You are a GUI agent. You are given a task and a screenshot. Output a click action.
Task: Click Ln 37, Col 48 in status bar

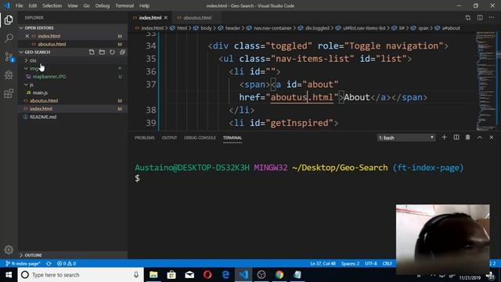323,263
